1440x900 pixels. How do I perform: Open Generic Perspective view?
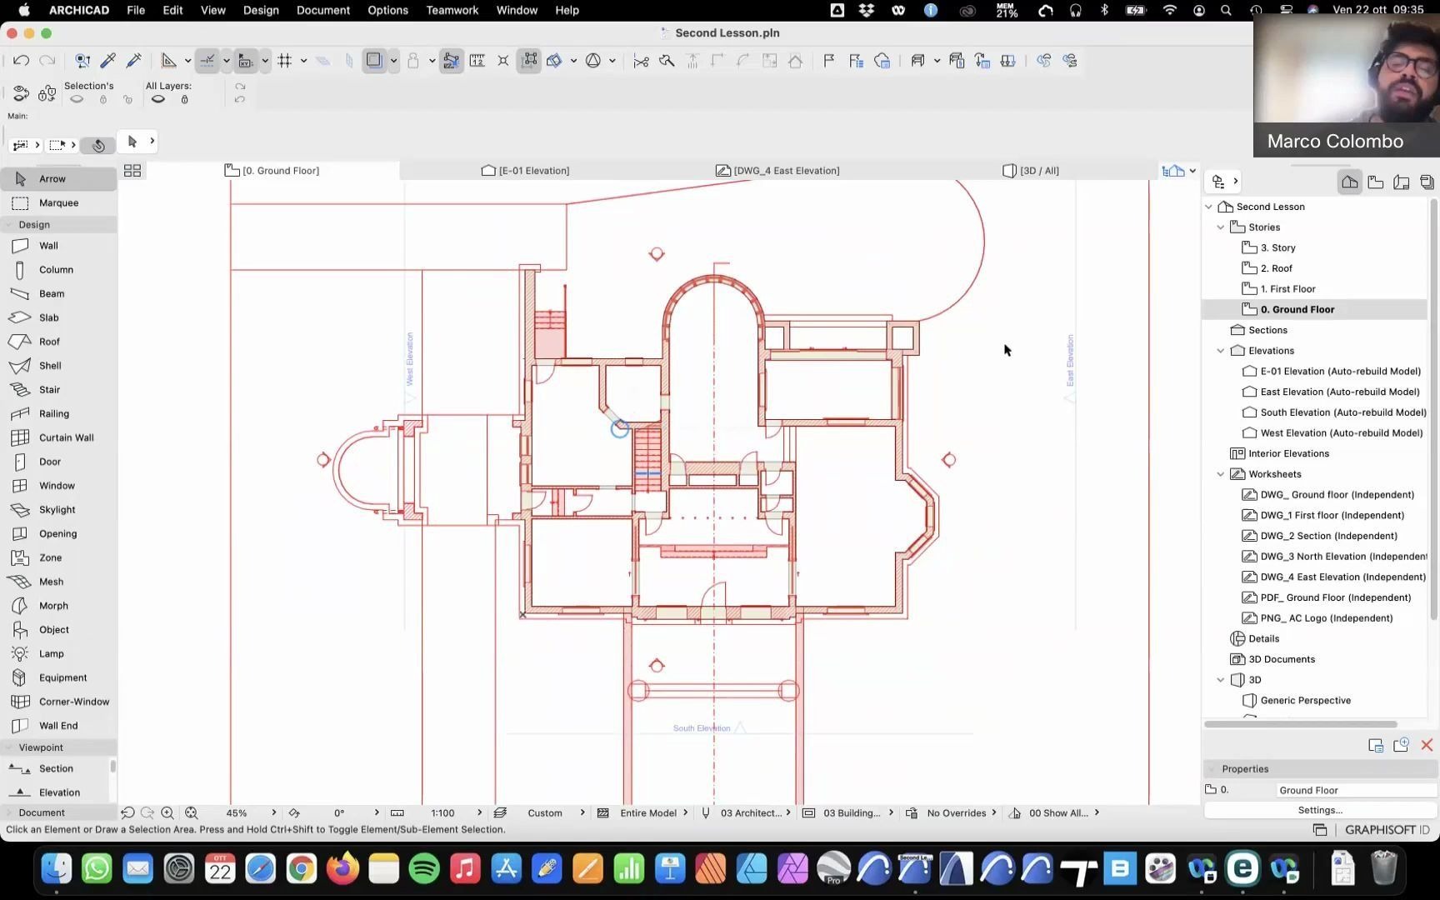tap(1305, 701)
